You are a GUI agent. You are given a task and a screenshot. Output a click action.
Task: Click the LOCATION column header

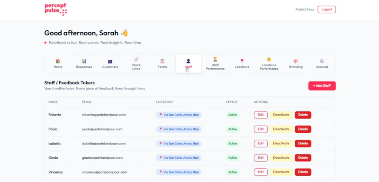pyautogui.click(x=164, y=102)
